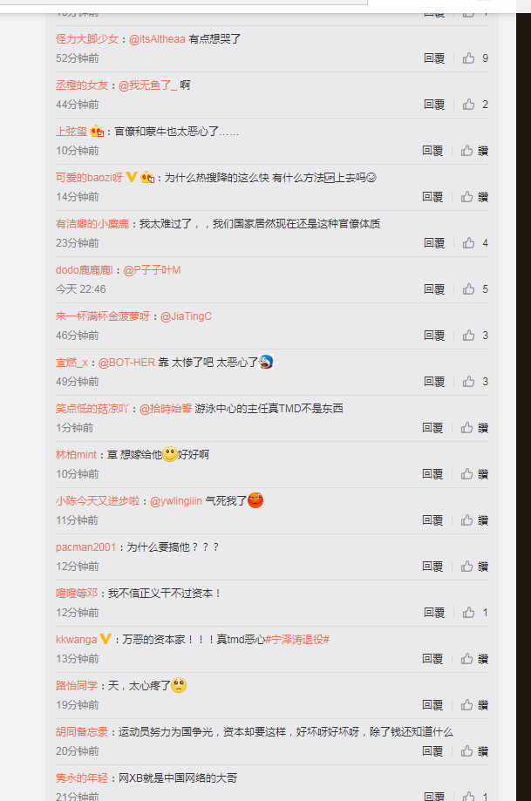Open the #宁泽涛退役# hashtag topic
The width and height of the screenshot is (531, 801).
click(x=297, y=640)
